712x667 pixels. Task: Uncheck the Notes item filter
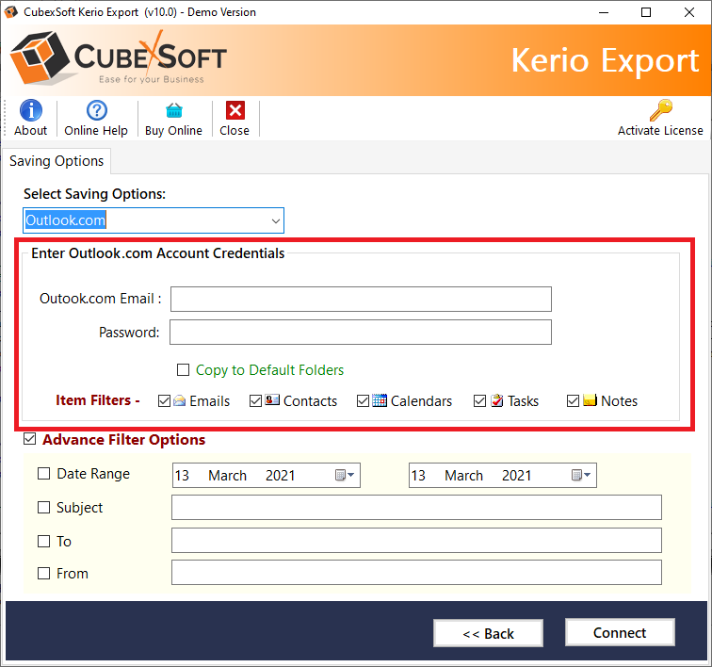click(x=573, y=400)
